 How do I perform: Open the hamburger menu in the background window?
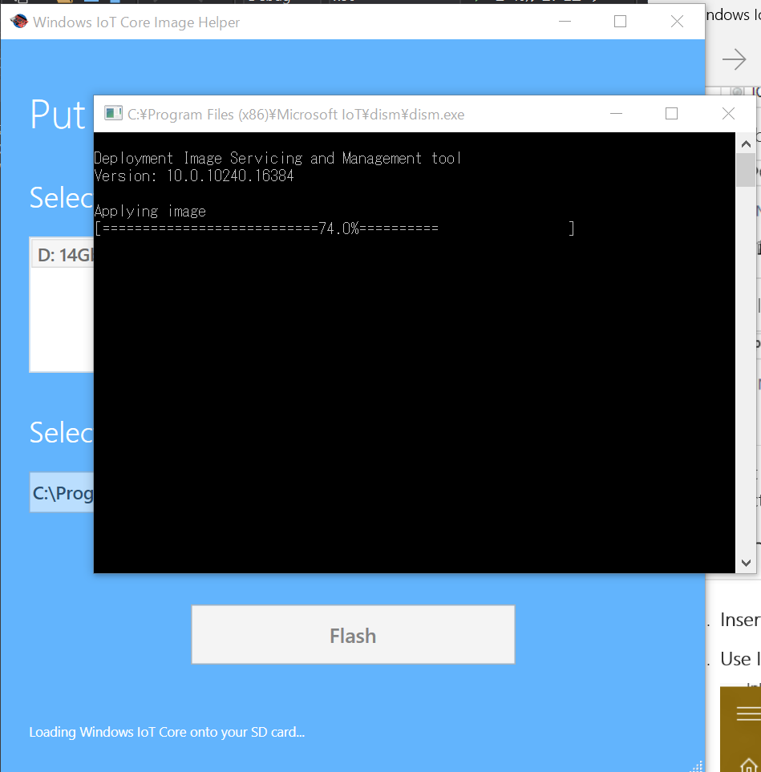[748, 713]
